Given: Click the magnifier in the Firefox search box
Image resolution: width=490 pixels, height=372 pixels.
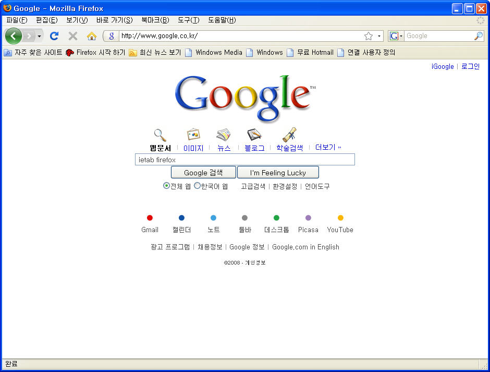Looking at the screenshot, I should point(479,36).
